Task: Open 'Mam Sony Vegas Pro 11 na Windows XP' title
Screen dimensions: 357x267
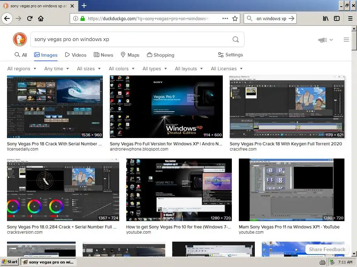Action: 289,227
